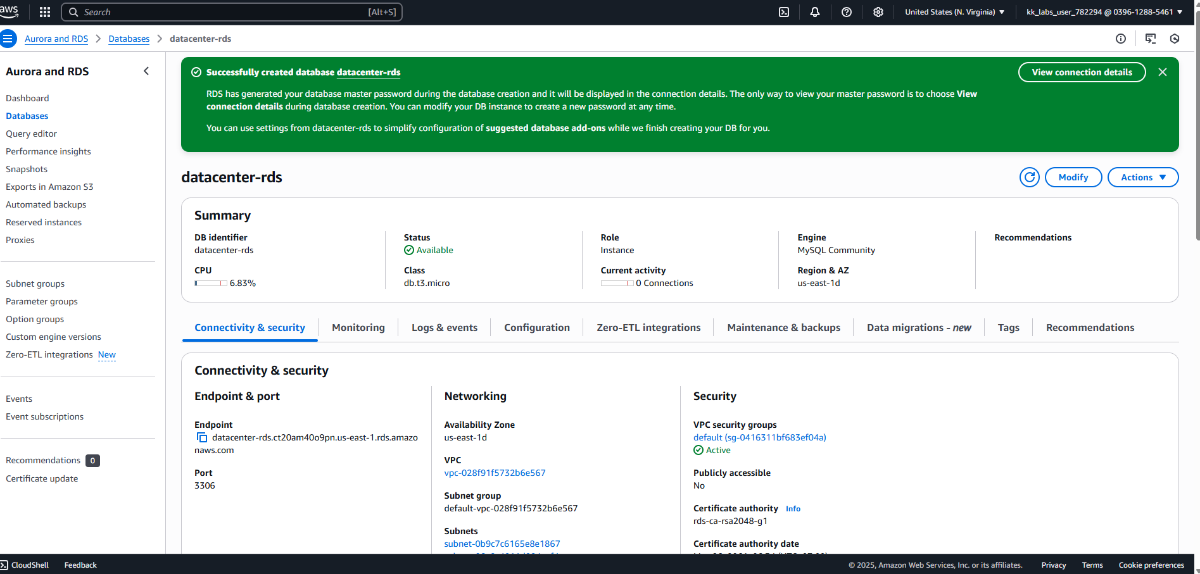
Task: Expand the Actions dropdown
Action: coord(1143,177)
